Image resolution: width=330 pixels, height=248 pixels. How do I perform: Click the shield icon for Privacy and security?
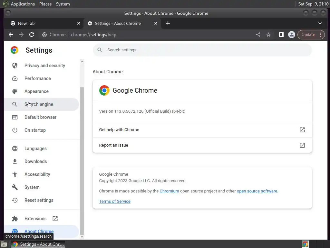pyautogui.click(x=15, y=66)
